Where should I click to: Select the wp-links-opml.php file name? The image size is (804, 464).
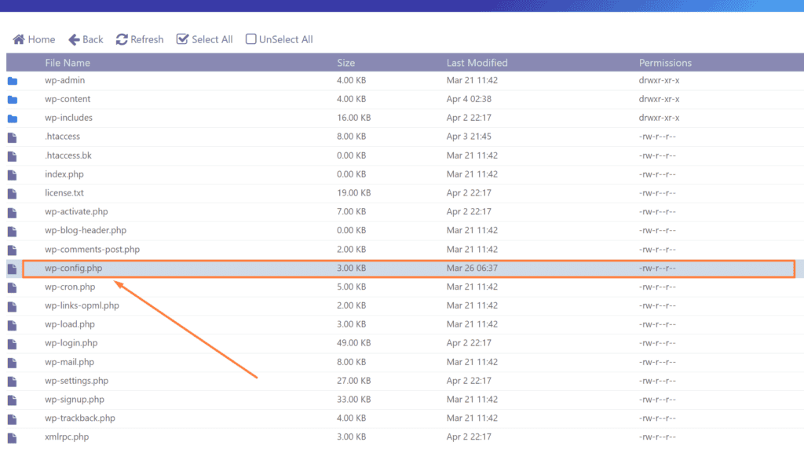pos(82,305)
